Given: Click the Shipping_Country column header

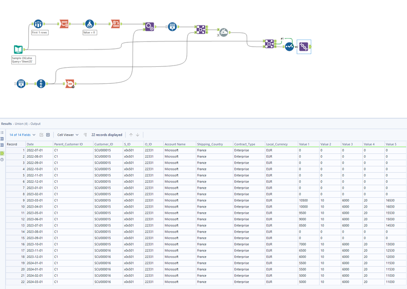Looking at the screenshot, I should coord(215,144).
